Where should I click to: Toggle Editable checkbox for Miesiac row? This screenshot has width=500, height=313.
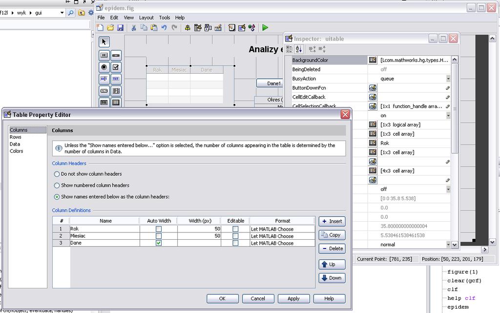pyautogui.click(x=235, y=236)
